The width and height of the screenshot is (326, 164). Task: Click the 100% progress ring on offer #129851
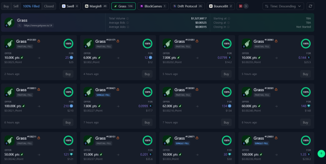[306, 140]
